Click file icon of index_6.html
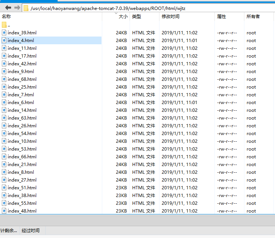 tap(4, 102)
